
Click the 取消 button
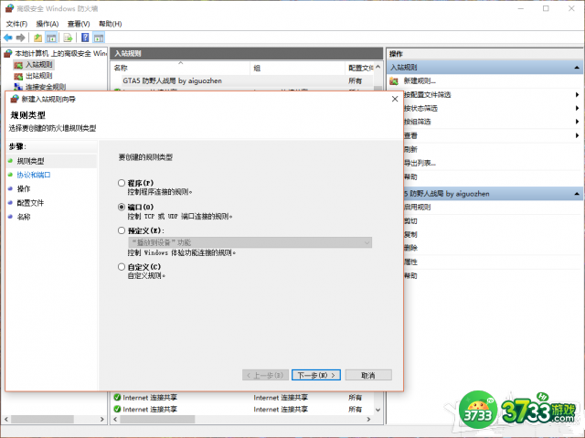coord(368,375)
